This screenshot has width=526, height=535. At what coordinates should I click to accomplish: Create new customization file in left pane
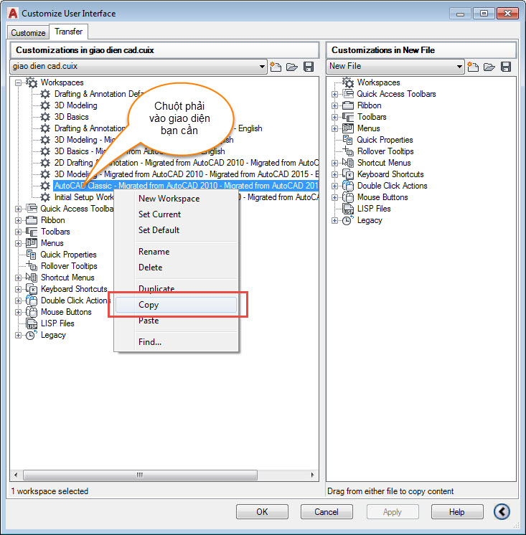[x=276, y=67]
